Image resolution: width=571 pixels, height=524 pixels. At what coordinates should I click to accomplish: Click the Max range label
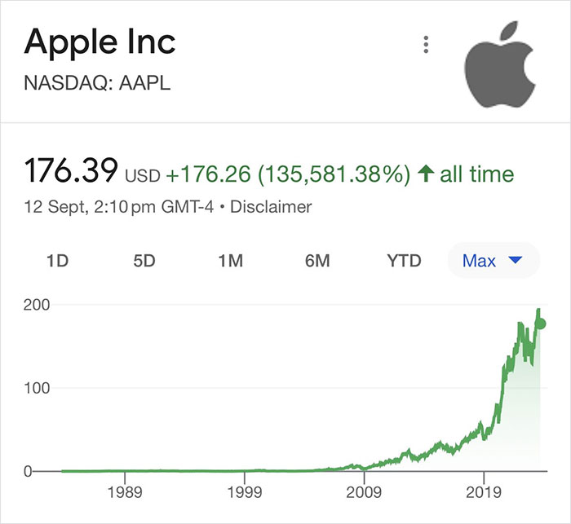point(479,261)
